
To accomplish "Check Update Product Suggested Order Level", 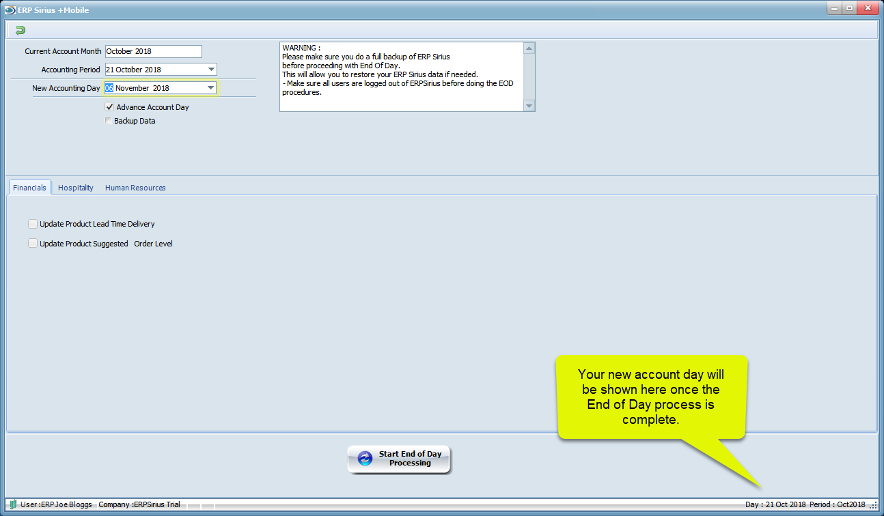I will pyautogui.click(x=33, y=243).
